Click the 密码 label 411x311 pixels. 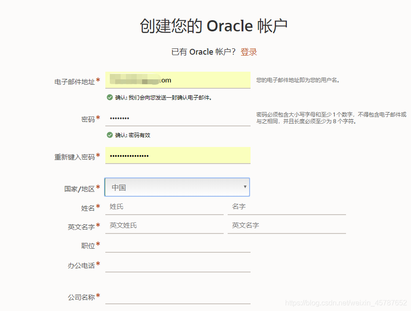click(x=88, y=120)
